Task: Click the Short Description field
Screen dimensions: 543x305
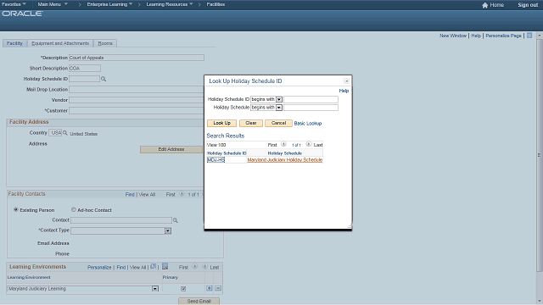Action: 85,68
